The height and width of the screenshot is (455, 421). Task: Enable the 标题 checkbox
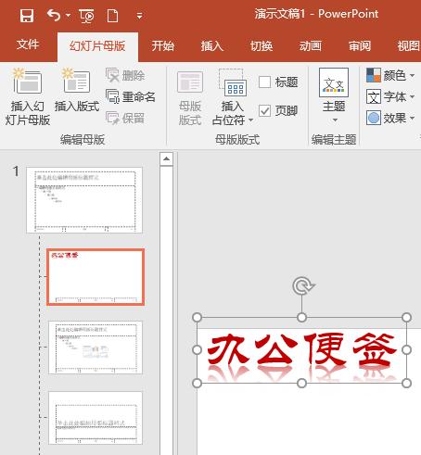(264, 82)
